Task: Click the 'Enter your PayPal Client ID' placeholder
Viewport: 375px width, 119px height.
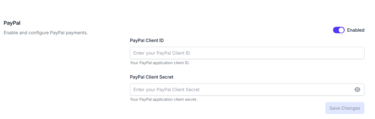Action: click(162, 53)
